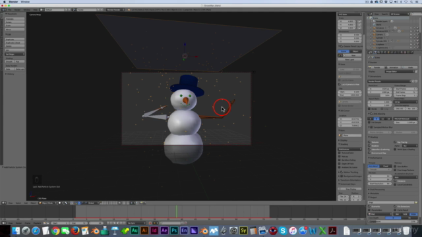
Task: Open Finder from the dock
Action: (16, 230)
